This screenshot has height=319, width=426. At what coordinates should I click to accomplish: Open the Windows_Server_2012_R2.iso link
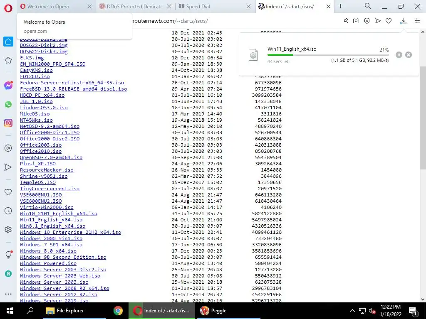58,295
